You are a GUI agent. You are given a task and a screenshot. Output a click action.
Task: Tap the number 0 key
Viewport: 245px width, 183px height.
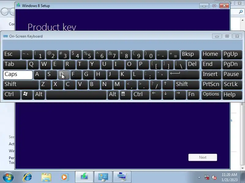pyautogui.click(x=149, y=55)
